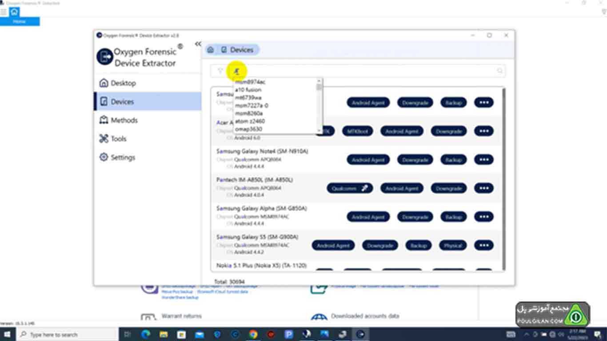
Task: Choose msm7227a-0 from the dropdown list
Action: 252,106
